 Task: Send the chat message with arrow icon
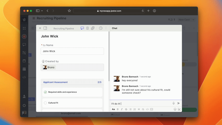point(179,103)
